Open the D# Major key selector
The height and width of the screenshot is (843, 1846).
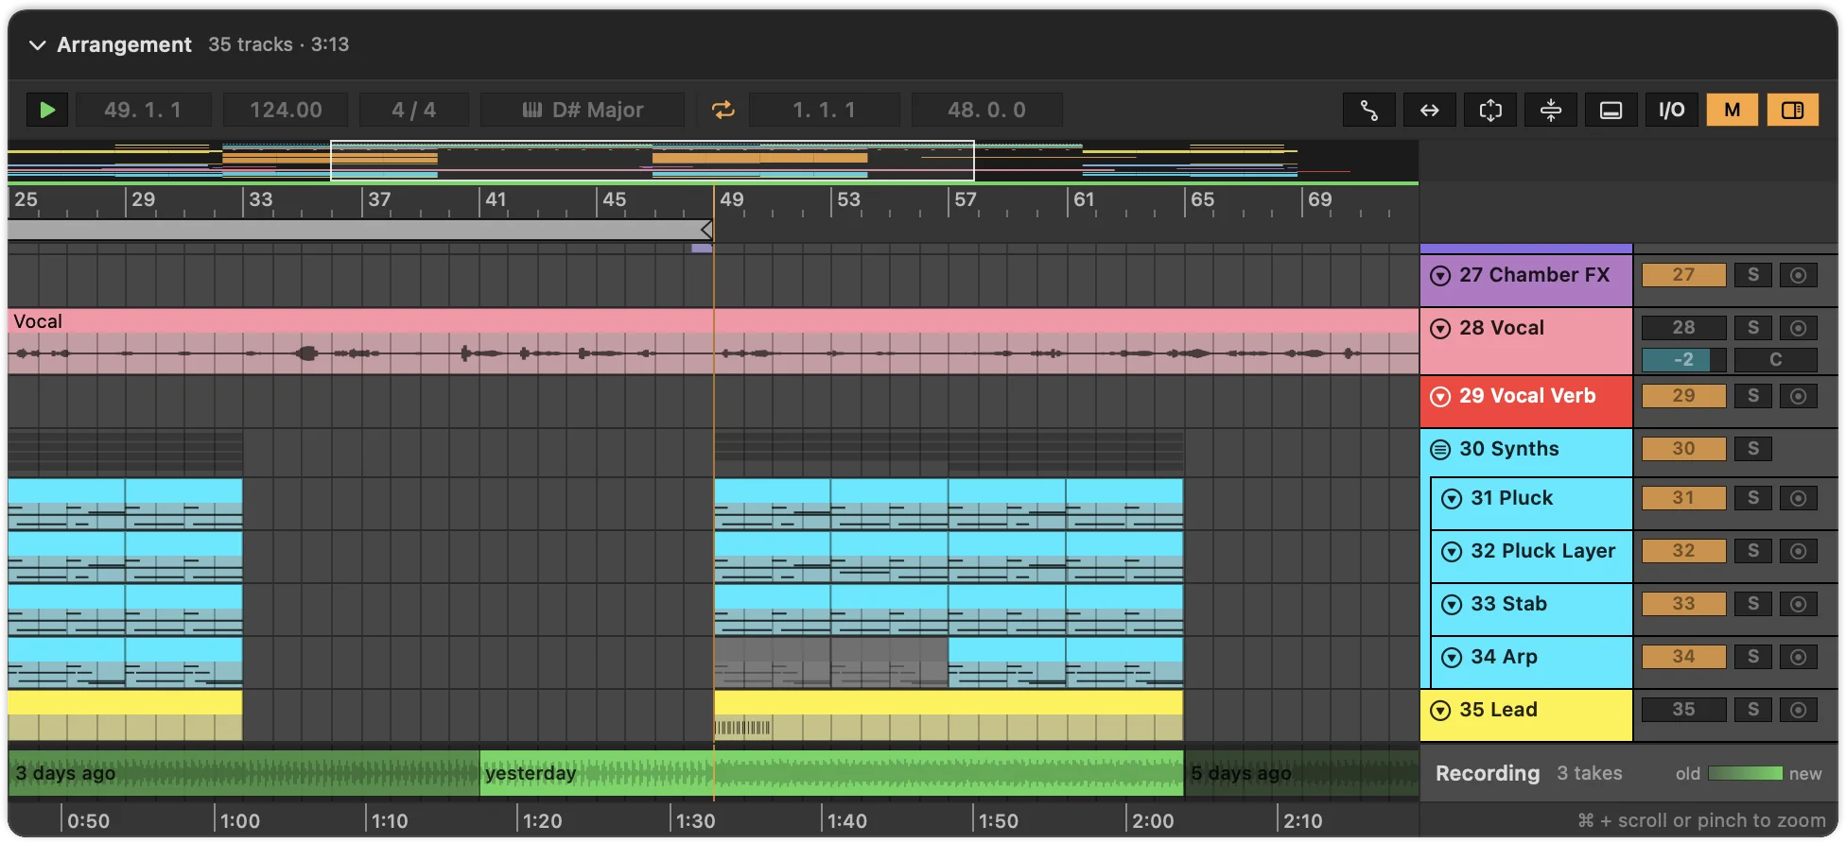tap(583, 110)
